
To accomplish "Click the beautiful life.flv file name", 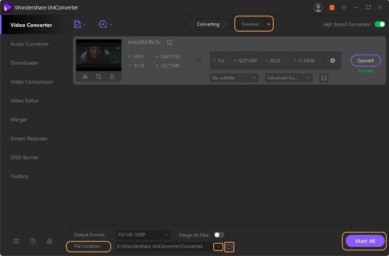I will tap(144, 42).
